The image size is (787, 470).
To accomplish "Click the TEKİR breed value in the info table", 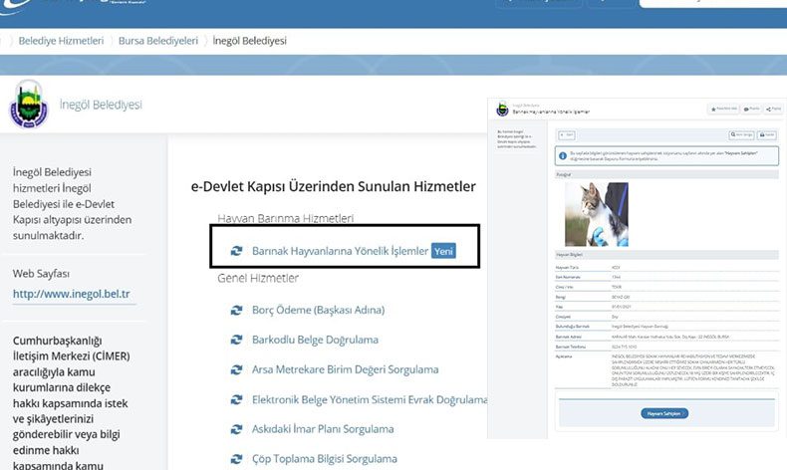I will pyautogui.click(x=617, y=287).
